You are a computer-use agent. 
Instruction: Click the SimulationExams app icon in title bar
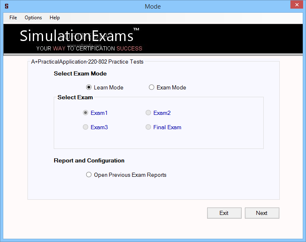point(7,6)
